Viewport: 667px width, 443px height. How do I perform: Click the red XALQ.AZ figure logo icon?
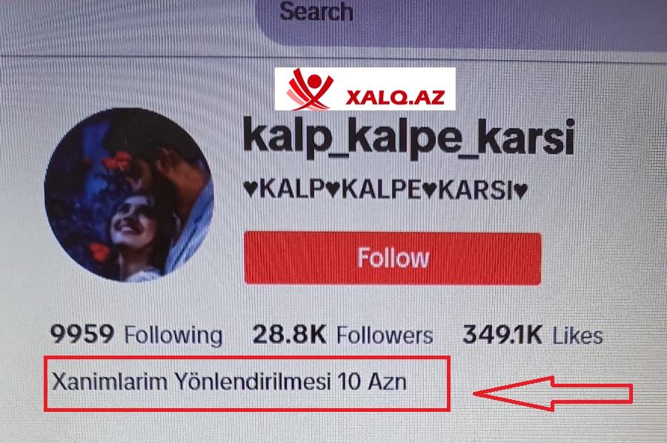tap(310, 89)
